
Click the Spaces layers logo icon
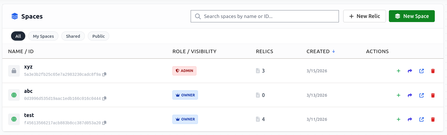point(15,16)
